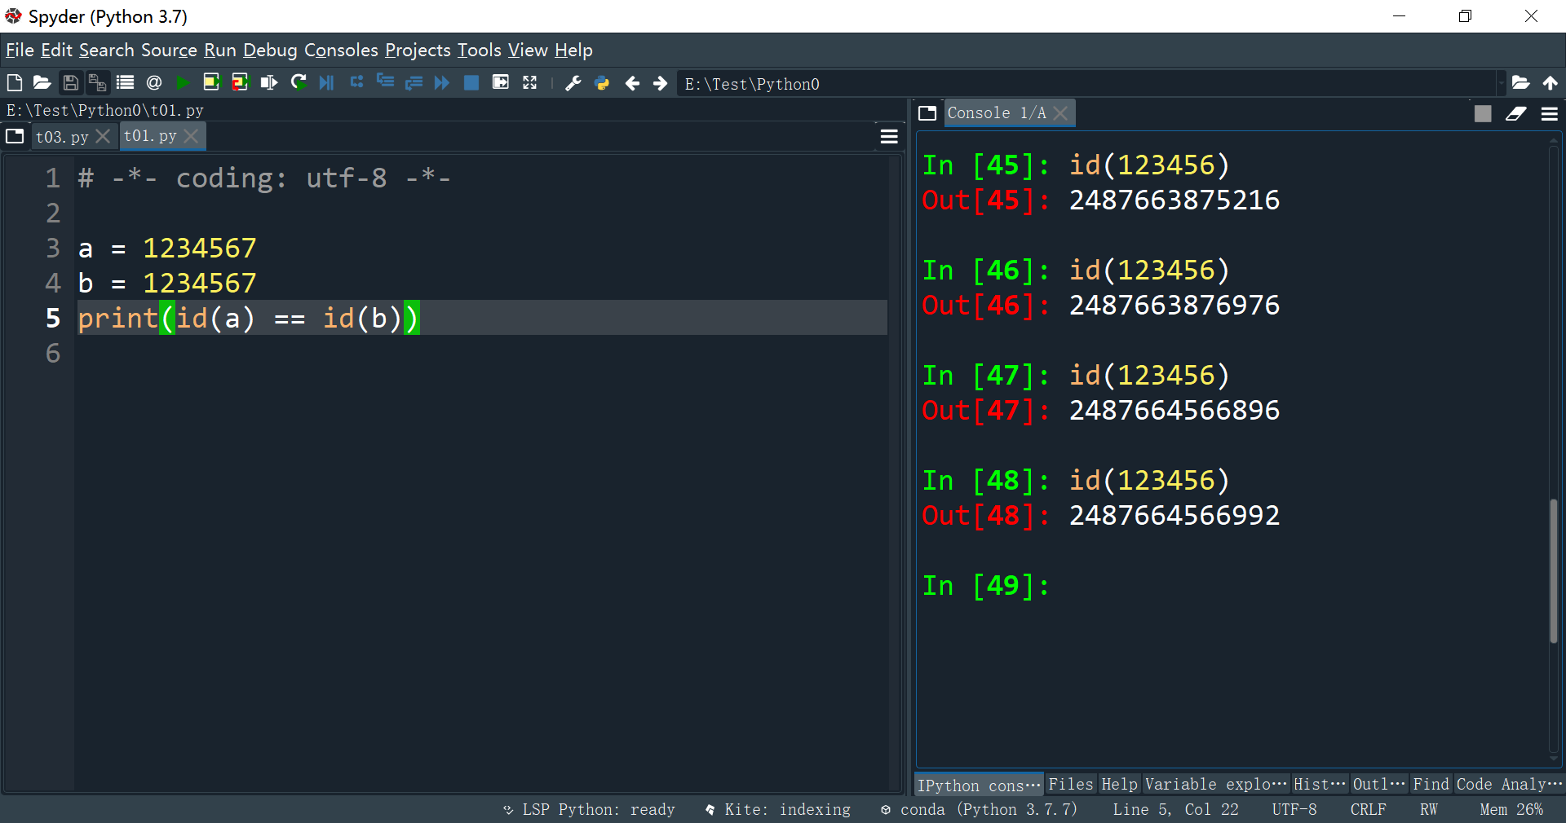
Task: Clear the IPython console
Action: 1516,113
